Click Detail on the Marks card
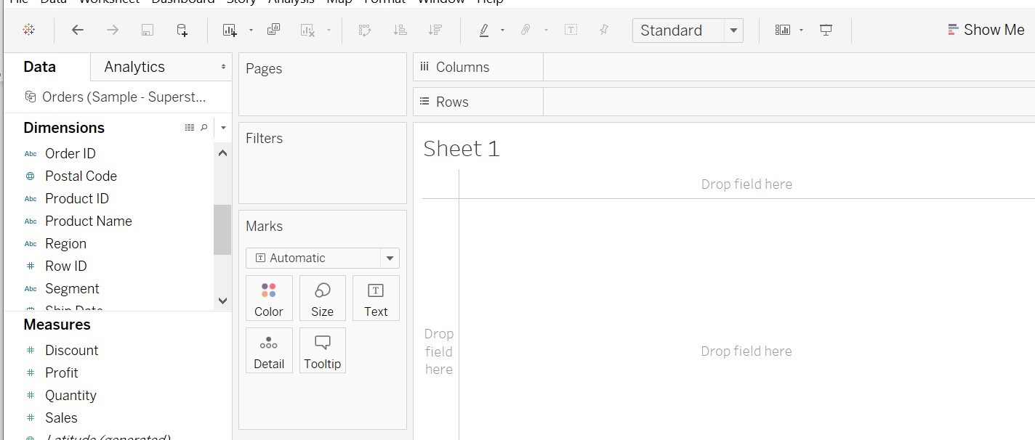 tap(269, 350)
